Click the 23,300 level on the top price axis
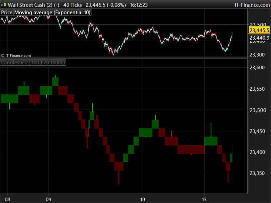The width and height of the screenshot is (271, 203). click(257, 55)
